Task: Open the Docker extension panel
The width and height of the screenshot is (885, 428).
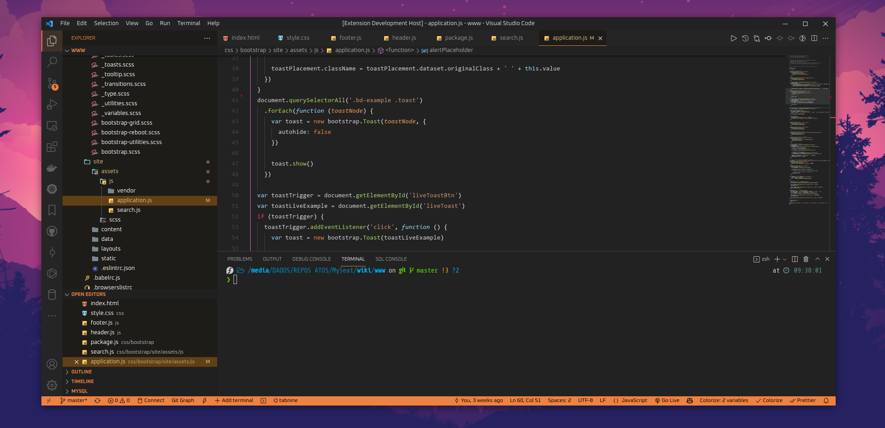Action: (52, 168)
